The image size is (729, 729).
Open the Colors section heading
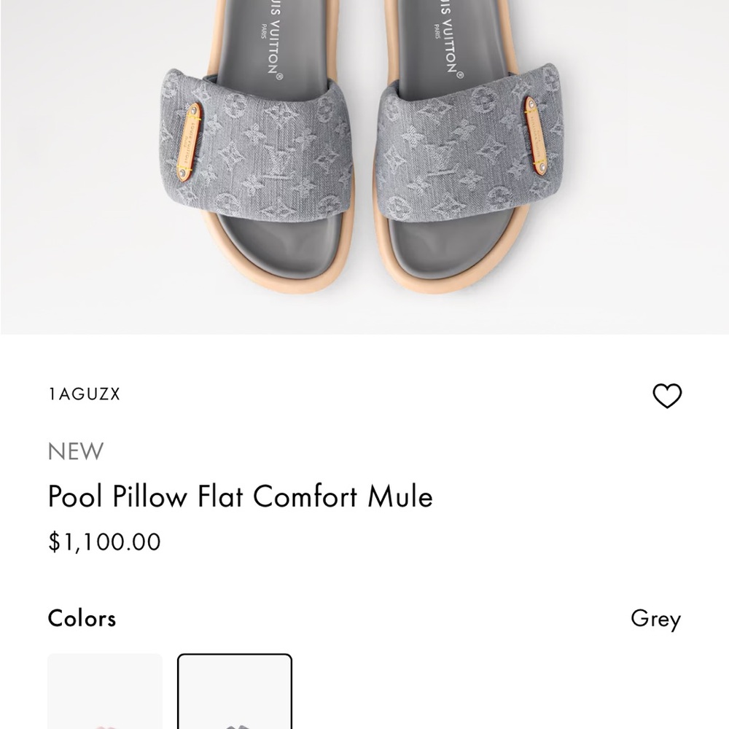click(81, 618)
